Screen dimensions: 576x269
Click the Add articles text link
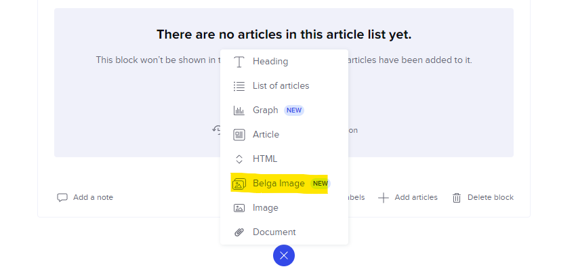(416, 198)
